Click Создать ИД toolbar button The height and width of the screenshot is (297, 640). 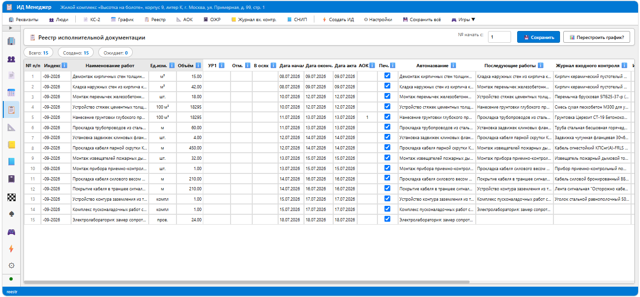click(338, 20)
